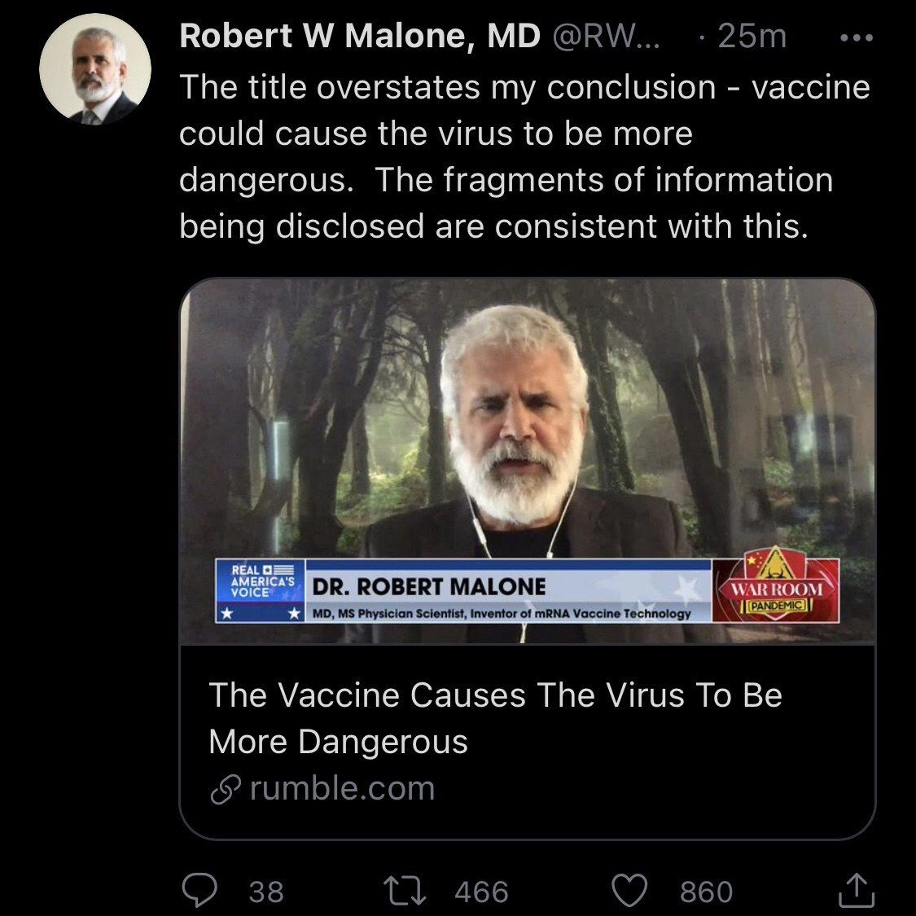Click the reply speech bubble icon
916x916 pixels.
[198, 890]
